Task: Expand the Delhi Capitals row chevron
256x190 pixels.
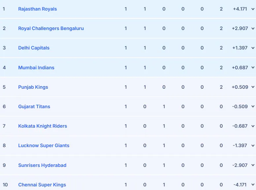Action: click(253, 48)
